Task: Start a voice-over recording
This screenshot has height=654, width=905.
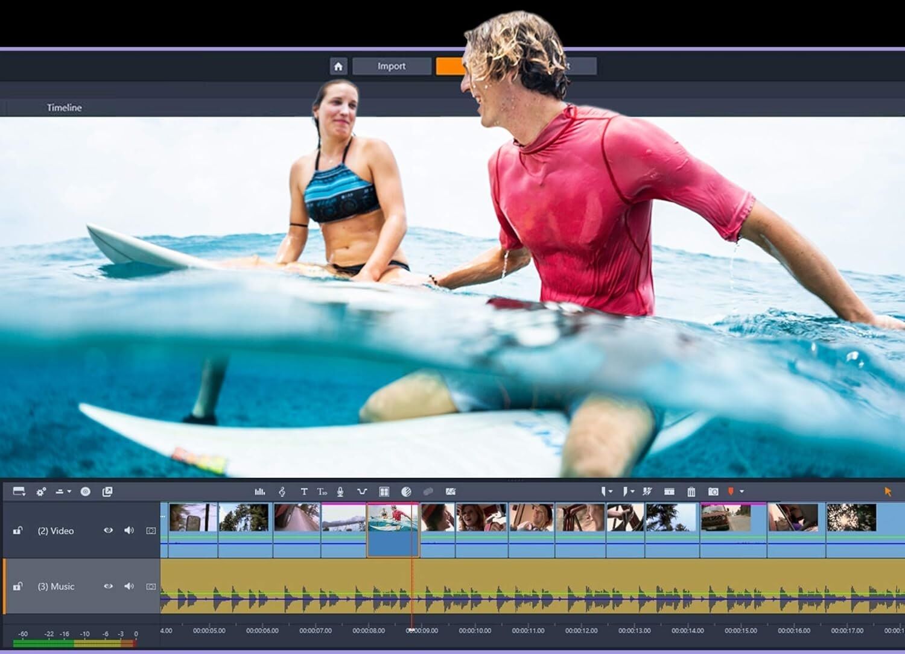Action: pos(340,491)
